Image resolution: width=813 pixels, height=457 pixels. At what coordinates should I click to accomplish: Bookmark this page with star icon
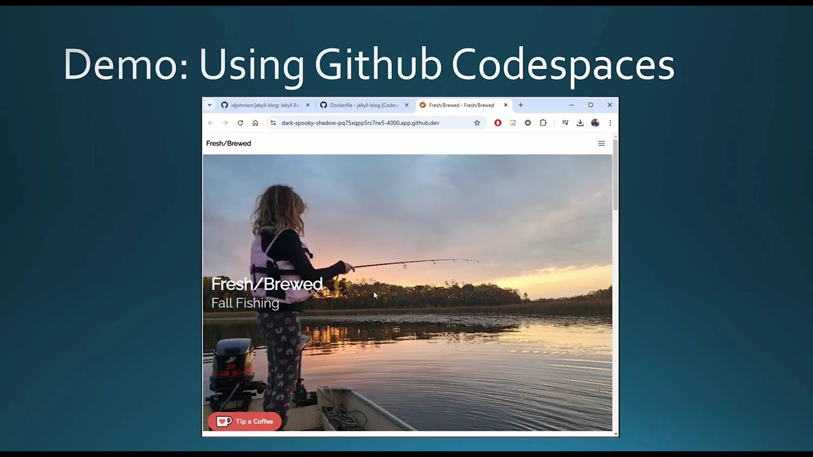pyautogui.click(x=477, y=123)
